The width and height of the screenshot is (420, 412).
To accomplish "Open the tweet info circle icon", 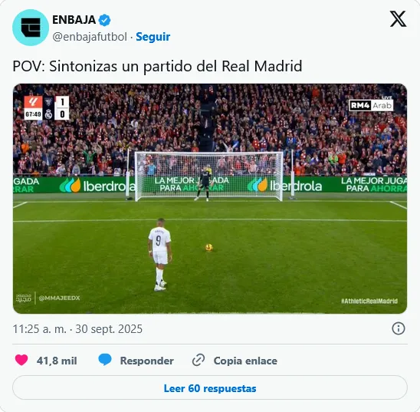I will [x=399, y=328].
